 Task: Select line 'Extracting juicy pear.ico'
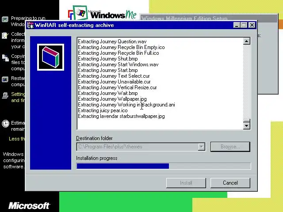pos(103,110)
